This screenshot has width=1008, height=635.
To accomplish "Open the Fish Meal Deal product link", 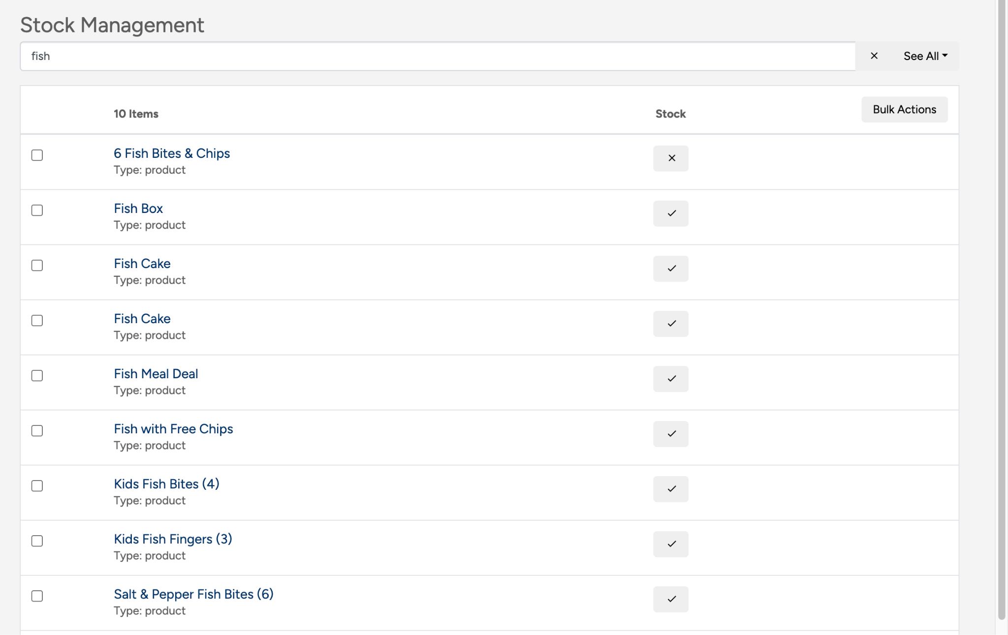I will 156,374.
